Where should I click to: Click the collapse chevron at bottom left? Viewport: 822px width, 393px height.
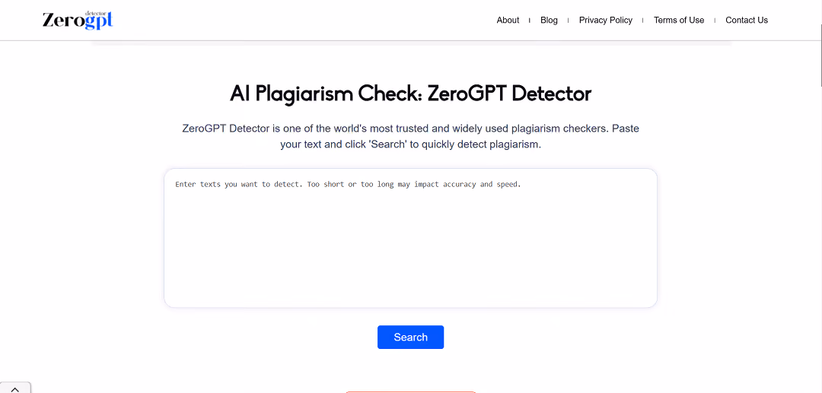pos(14,388)
